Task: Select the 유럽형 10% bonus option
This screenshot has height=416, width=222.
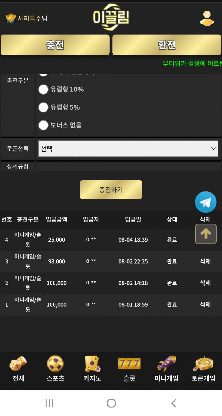Action: [x=43, y=90]
